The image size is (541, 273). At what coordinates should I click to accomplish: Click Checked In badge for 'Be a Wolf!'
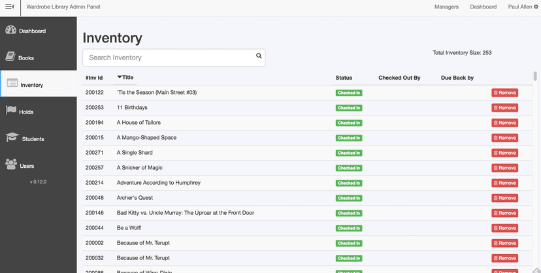click(x=349, y=228)
